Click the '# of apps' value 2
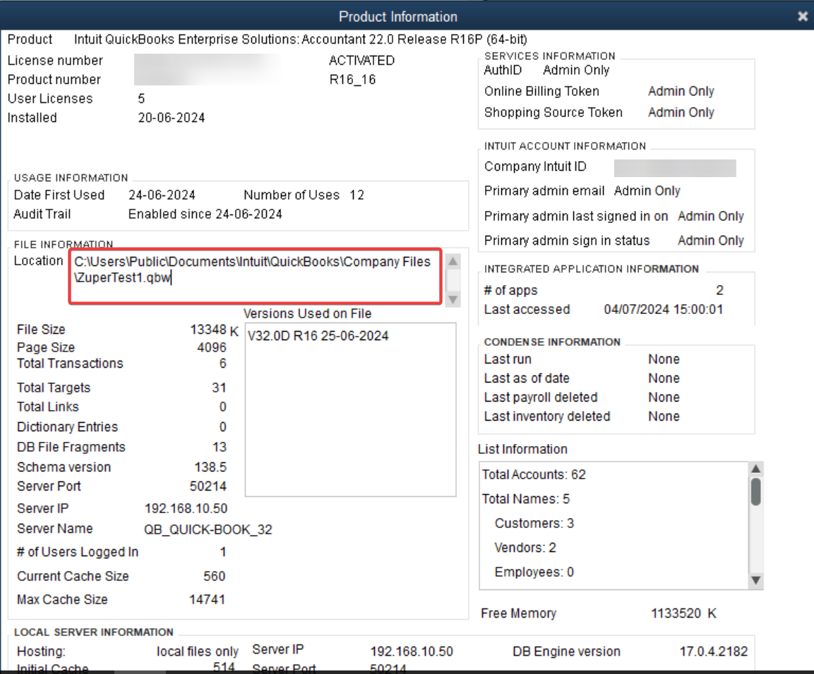Viewport: 814px width, 674px height. coord(719,290)
